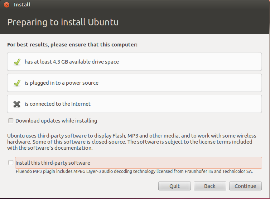Close the Install window
The height and width of the screenshot is (199, 270).
(6, 5)
